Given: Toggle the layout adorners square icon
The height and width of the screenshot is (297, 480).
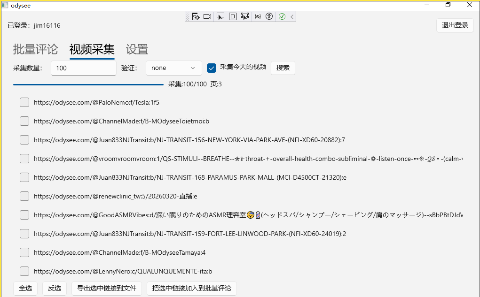Looking at the screenshot, I should (232, 16).
